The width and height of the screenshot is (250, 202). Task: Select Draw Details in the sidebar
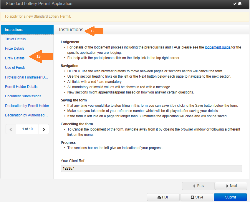pyautogui.click(x=15, y=58)
